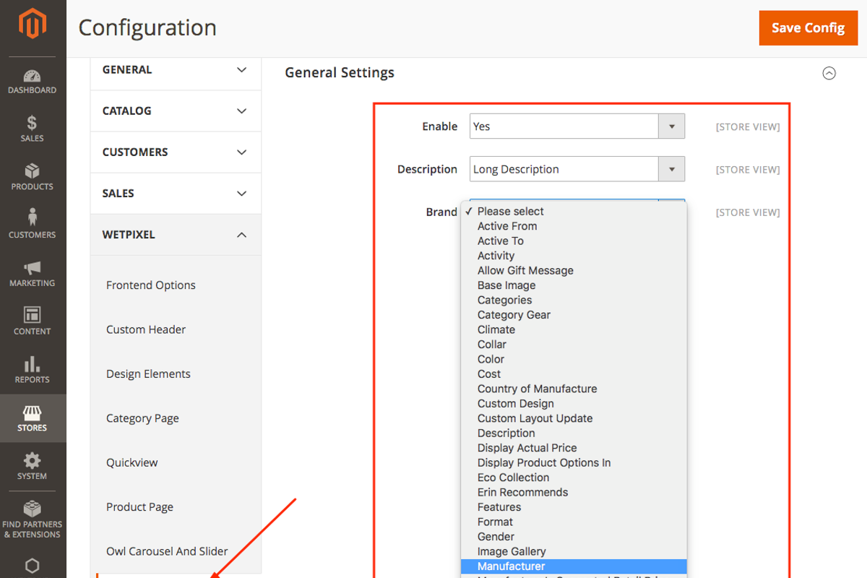Screen dimensions: 867x578
Task: Select Custom Design option
Action: click(x=574, y=404)
